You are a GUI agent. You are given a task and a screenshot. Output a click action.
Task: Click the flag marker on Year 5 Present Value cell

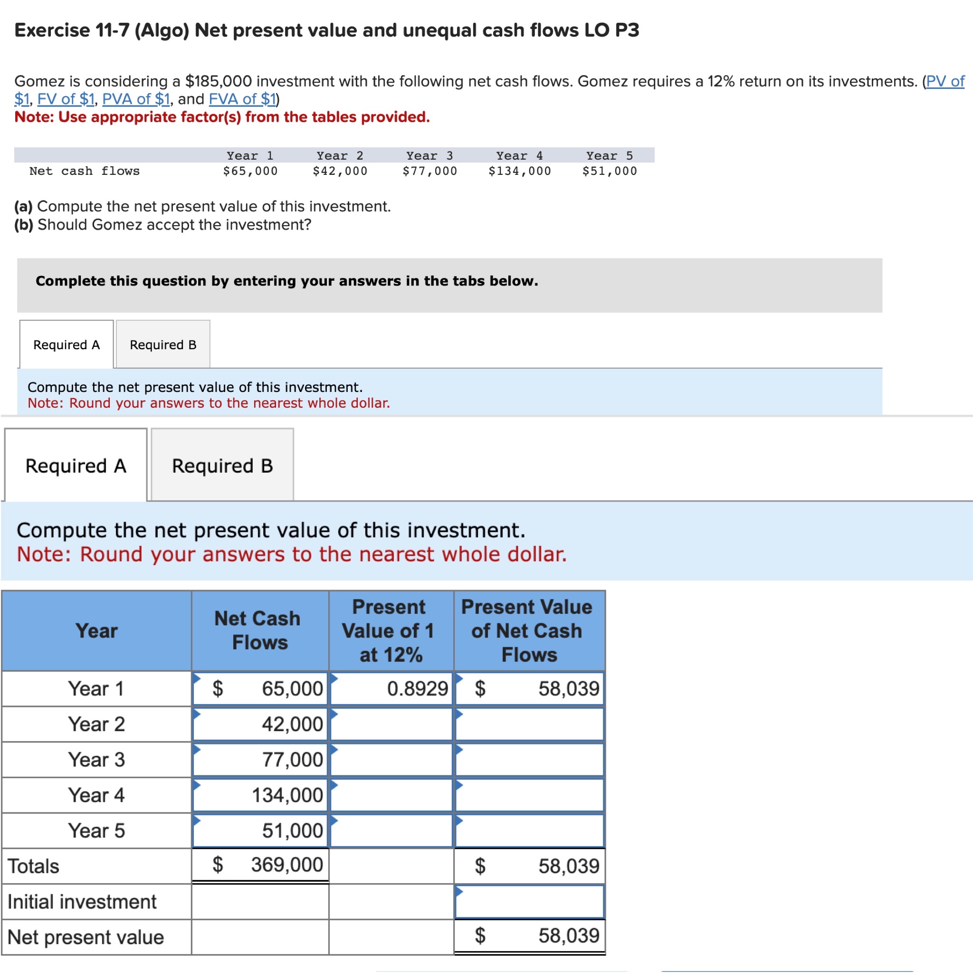point(460,820)
